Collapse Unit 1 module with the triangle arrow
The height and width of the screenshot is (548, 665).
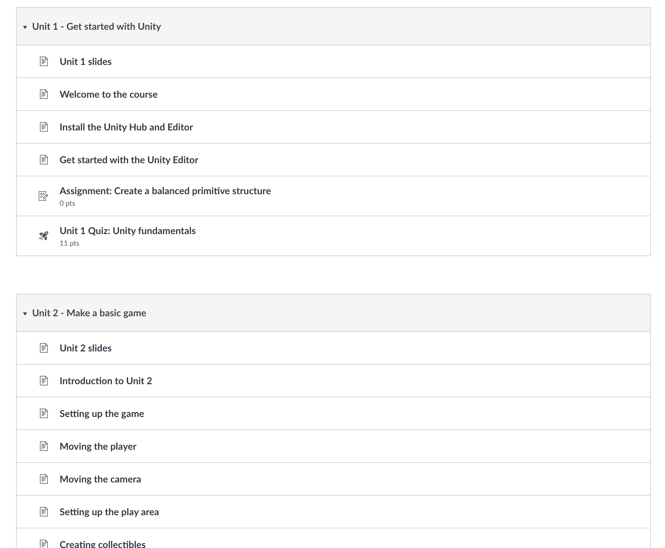[x=25, y=27]
